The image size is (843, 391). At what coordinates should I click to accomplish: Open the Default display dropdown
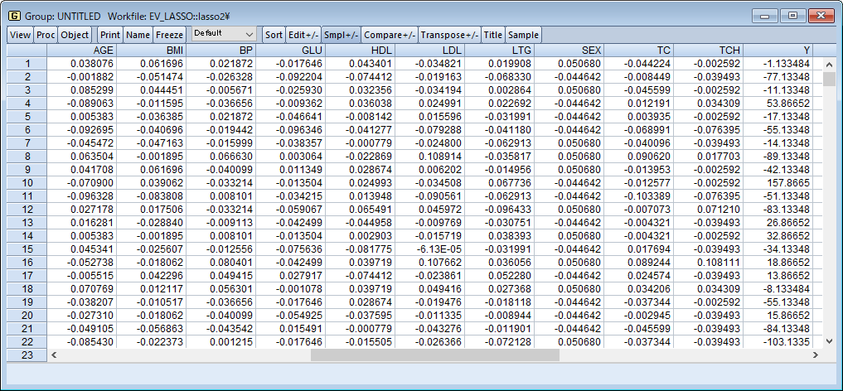click(224, 34)
